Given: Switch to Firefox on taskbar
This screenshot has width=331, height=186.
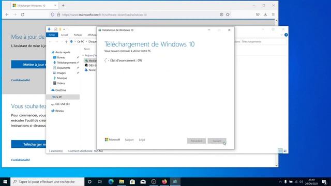Looking at the screenshot, I should pyautogui.click(x=164, y=181).
